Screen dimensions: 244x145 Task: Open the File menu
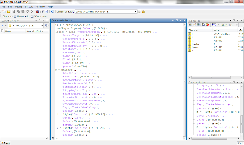pos(3,7)
